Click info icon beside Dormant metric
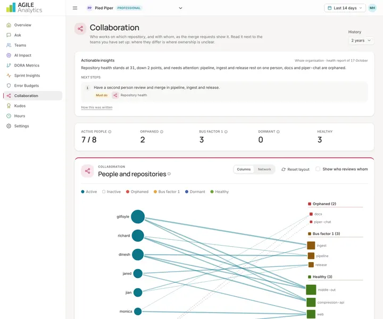Viewport: 383px width, 319px height. 278,132
